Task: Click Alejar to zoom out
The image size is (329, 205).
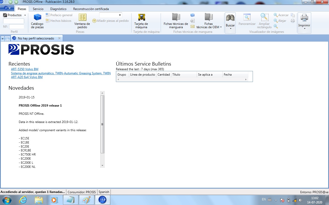Action: pyautogui.click(x=280, y=21)
